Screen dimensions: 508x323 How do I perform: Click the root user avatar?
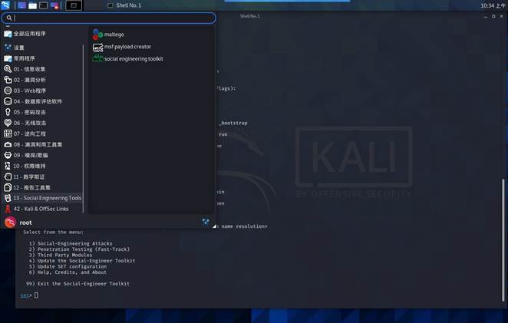(10, 222)
